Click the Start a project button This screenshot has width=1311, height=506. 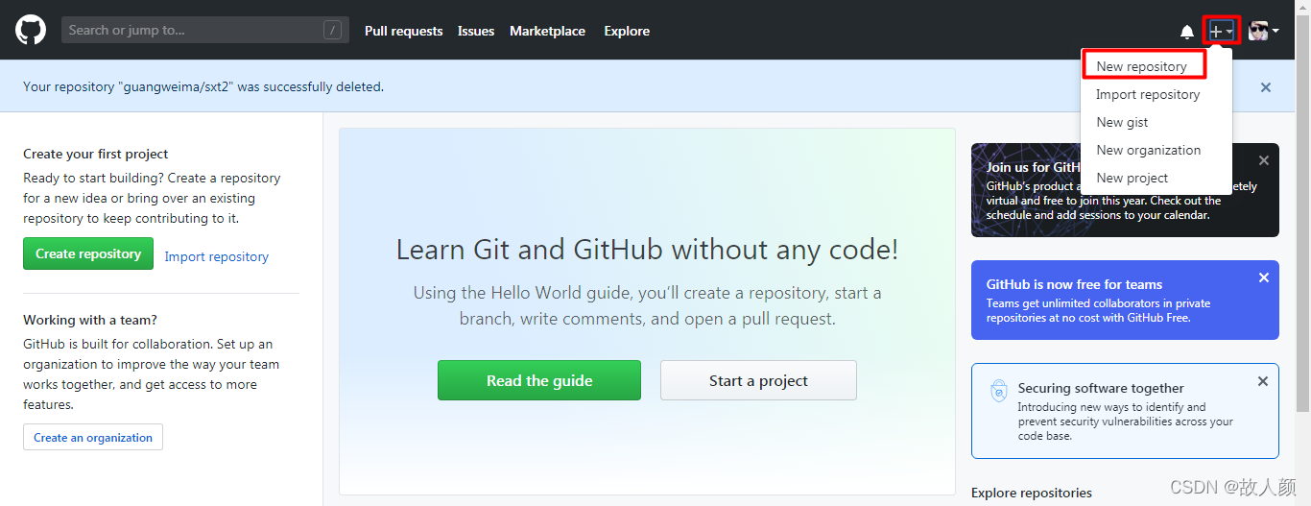(758, 380)
